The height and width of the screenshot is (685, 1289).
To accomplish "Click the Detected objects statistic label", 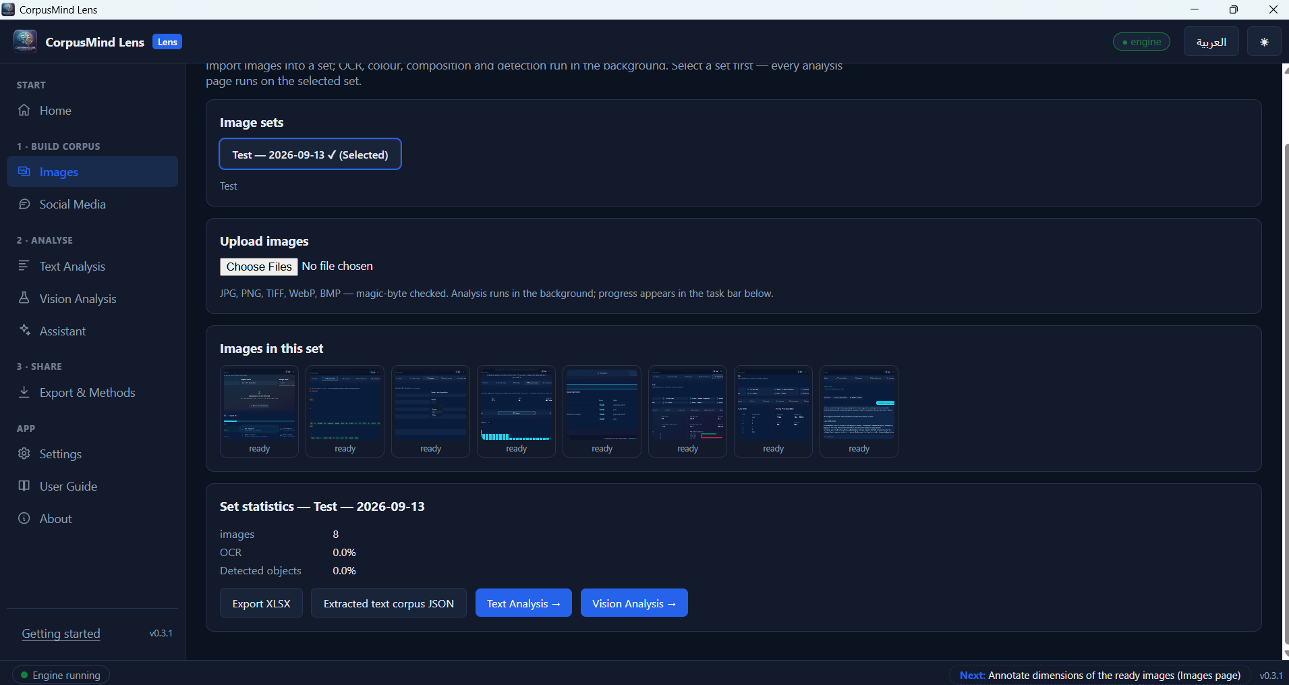I will coord(260,570).
